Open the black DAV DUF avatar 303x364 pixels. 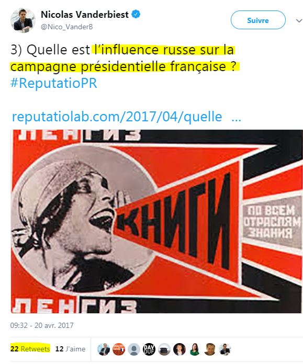(149, 349)
